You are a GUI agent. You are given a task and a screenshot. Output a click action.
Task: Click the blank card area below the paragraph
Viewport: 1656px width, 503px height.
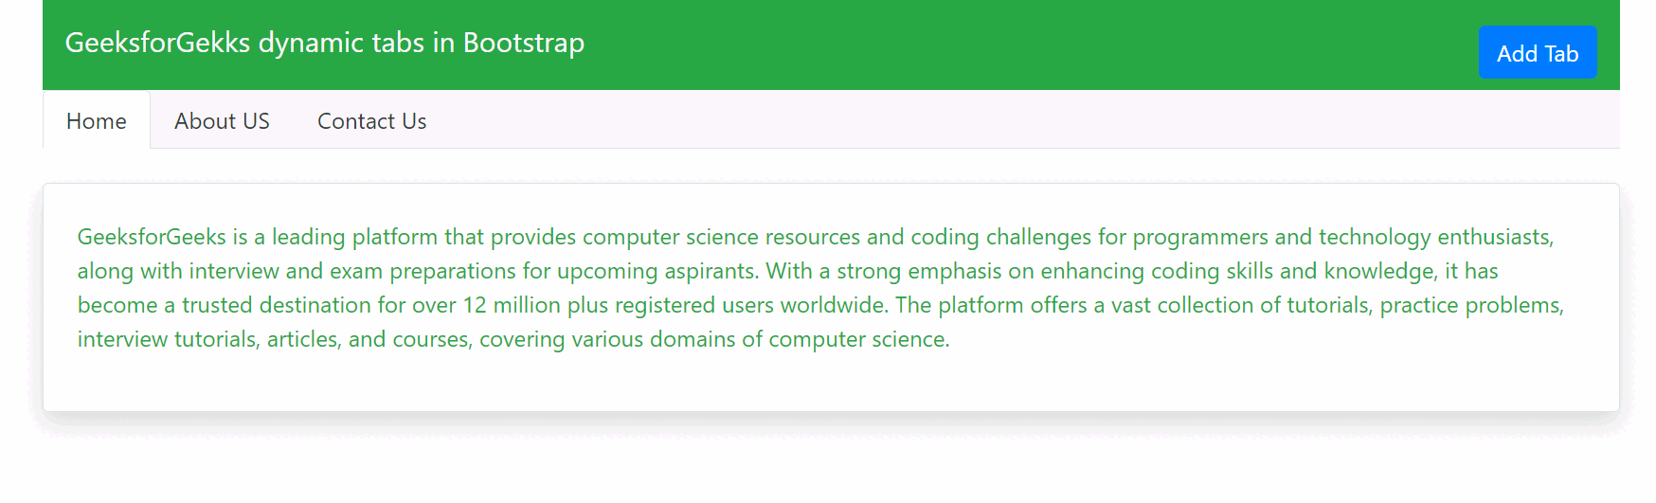point(830,384)
